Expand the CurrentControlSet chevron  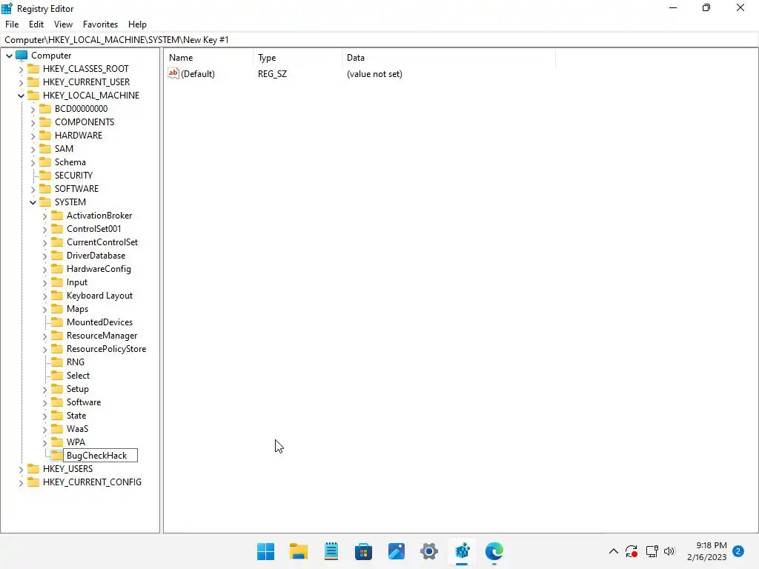point(44,242)
